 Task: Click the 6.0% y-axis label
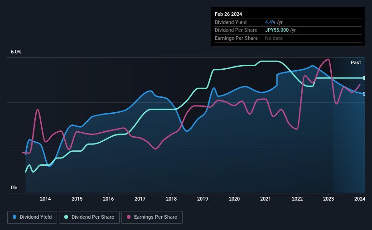16,52
